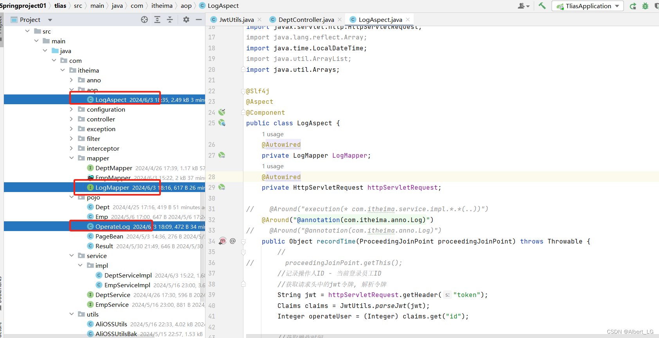Screen dimensions: 659x338
Task: Open the user account icon menu
Action: click(x=524, y=6)
